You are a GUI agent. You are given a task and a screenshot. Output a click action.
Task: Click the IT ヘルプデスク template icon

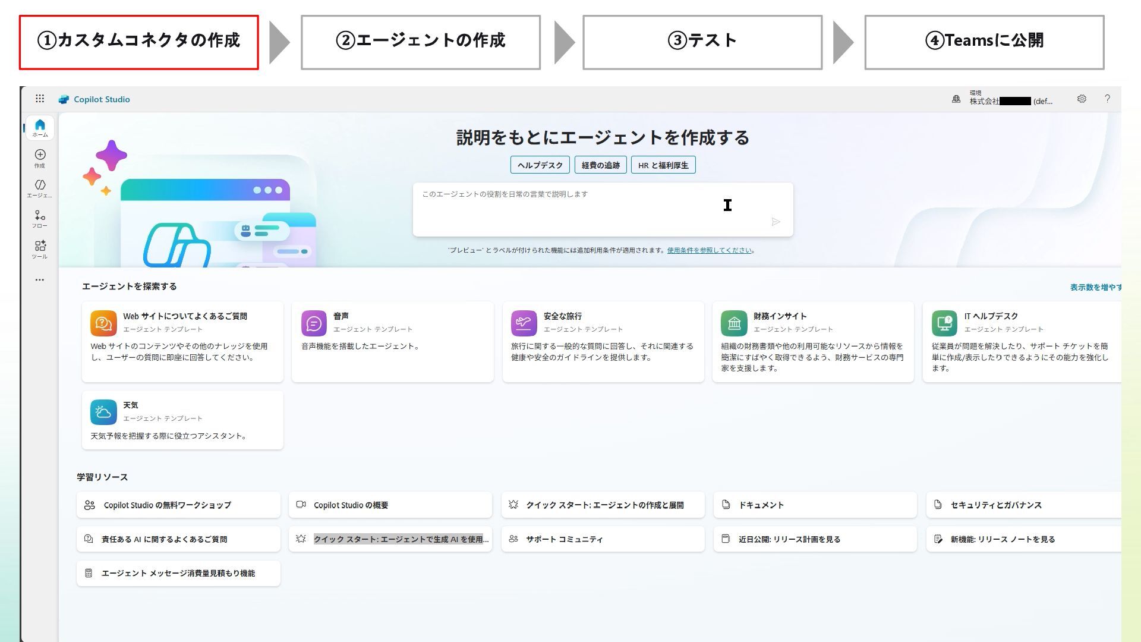[944, 323]
